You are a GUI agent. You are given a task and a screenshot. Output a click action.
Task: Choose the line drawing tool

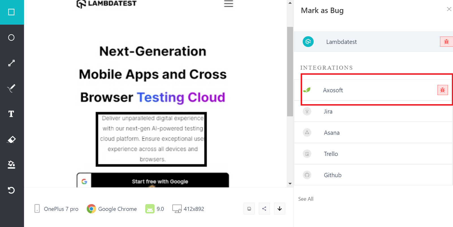click(x=11, y=63)
